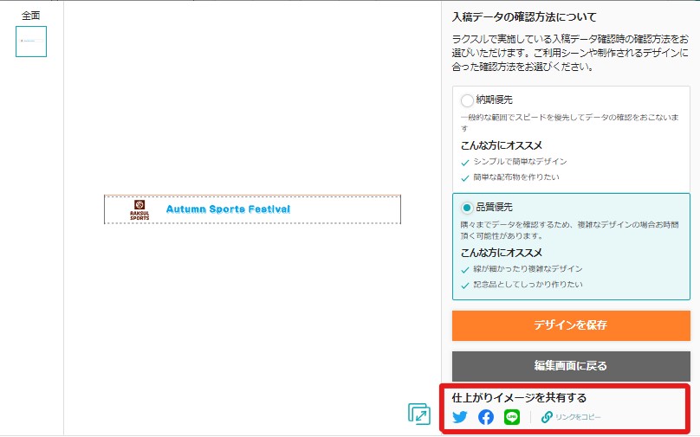Select the 納期優先 radio button

tap(467, 100)
